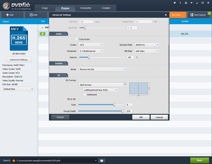This screenshot has width=212, height=164.
Task: Enable the Copy Audio checkbox
Action: 76,39
